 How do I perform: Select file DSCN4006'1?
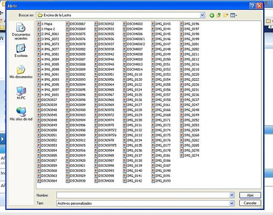tap(134, 39)
